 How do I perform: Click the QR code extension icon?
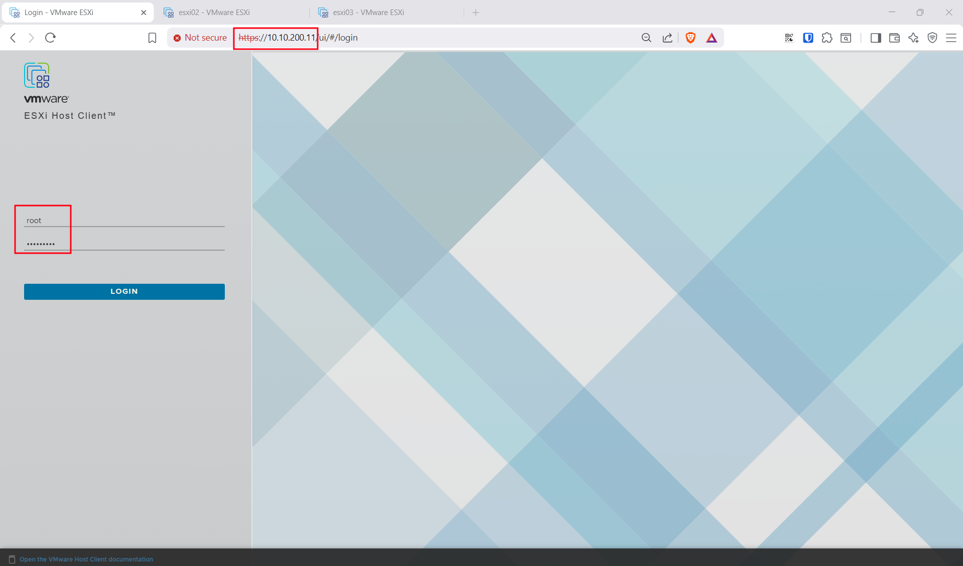tap(789, 38)
